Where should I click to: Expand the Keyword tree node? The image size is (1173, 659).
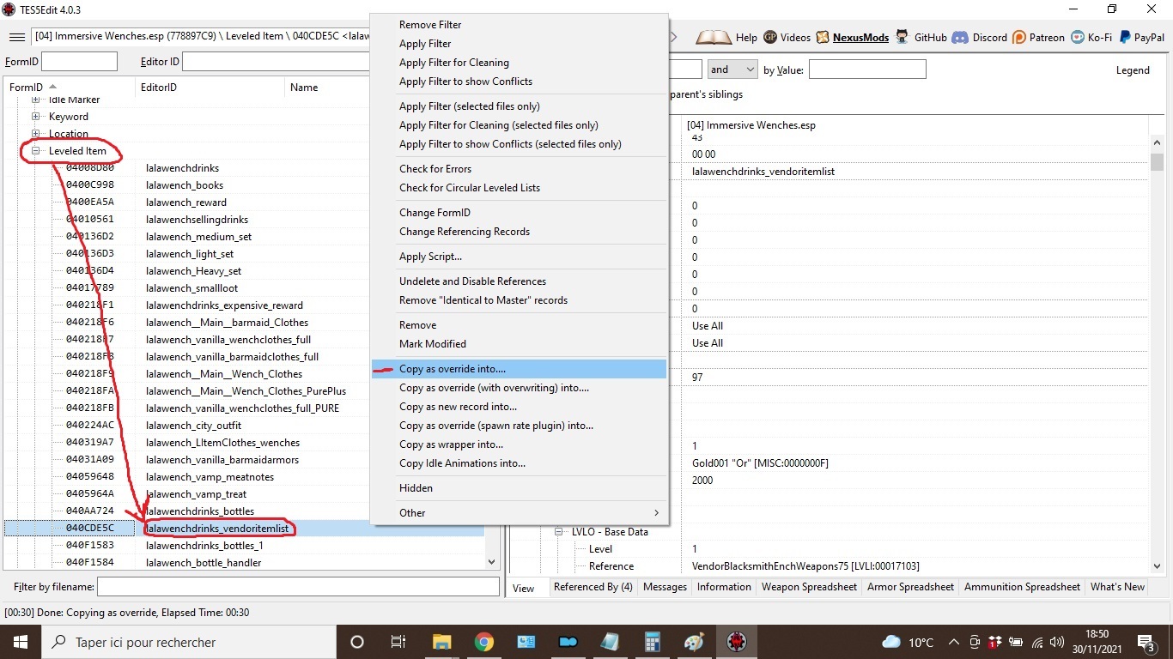(36, 117)
